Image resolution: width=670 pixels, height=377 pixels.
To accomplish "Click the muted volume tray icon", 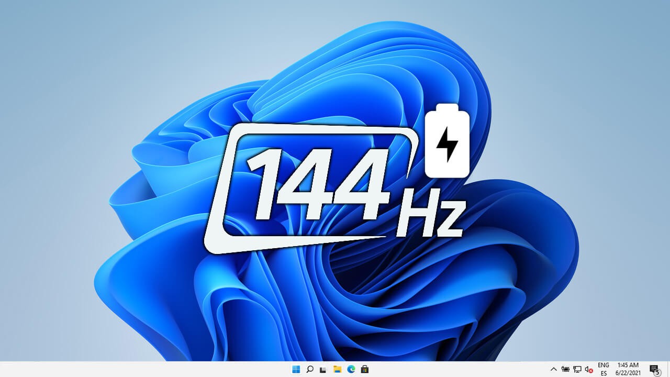I will tap(589, 369).
